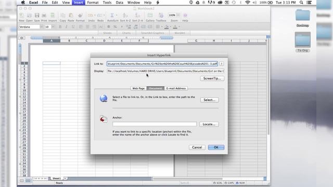This screenshot has height=187, width=333.
Task: Click the Sort Z-A icon
Action: 137,16
